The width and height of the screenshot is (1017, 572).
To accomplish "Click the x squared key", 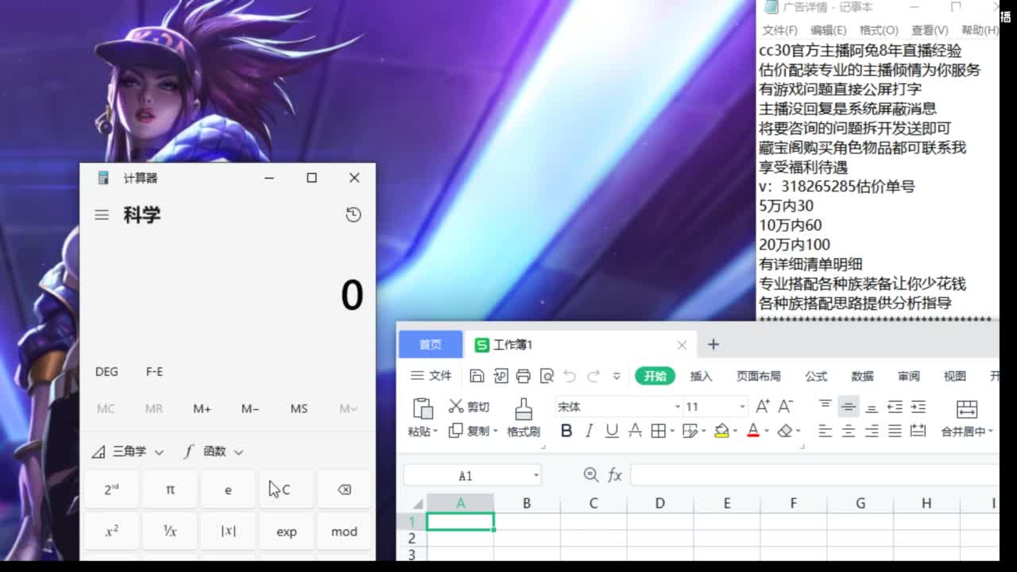I will pos(112,531).
